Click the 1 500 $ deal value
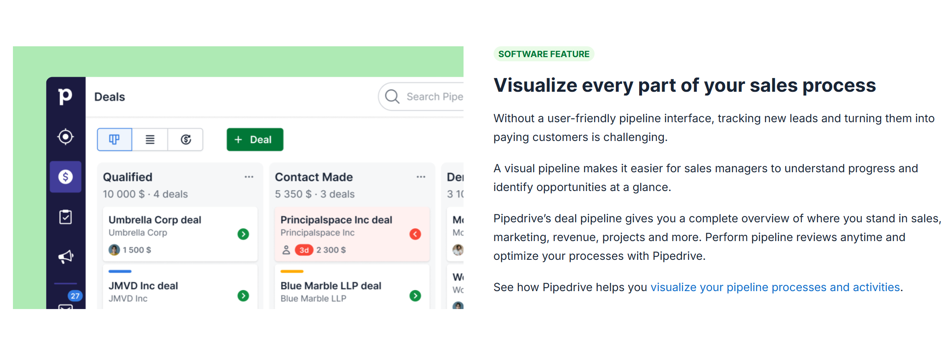 click(137, 250)
